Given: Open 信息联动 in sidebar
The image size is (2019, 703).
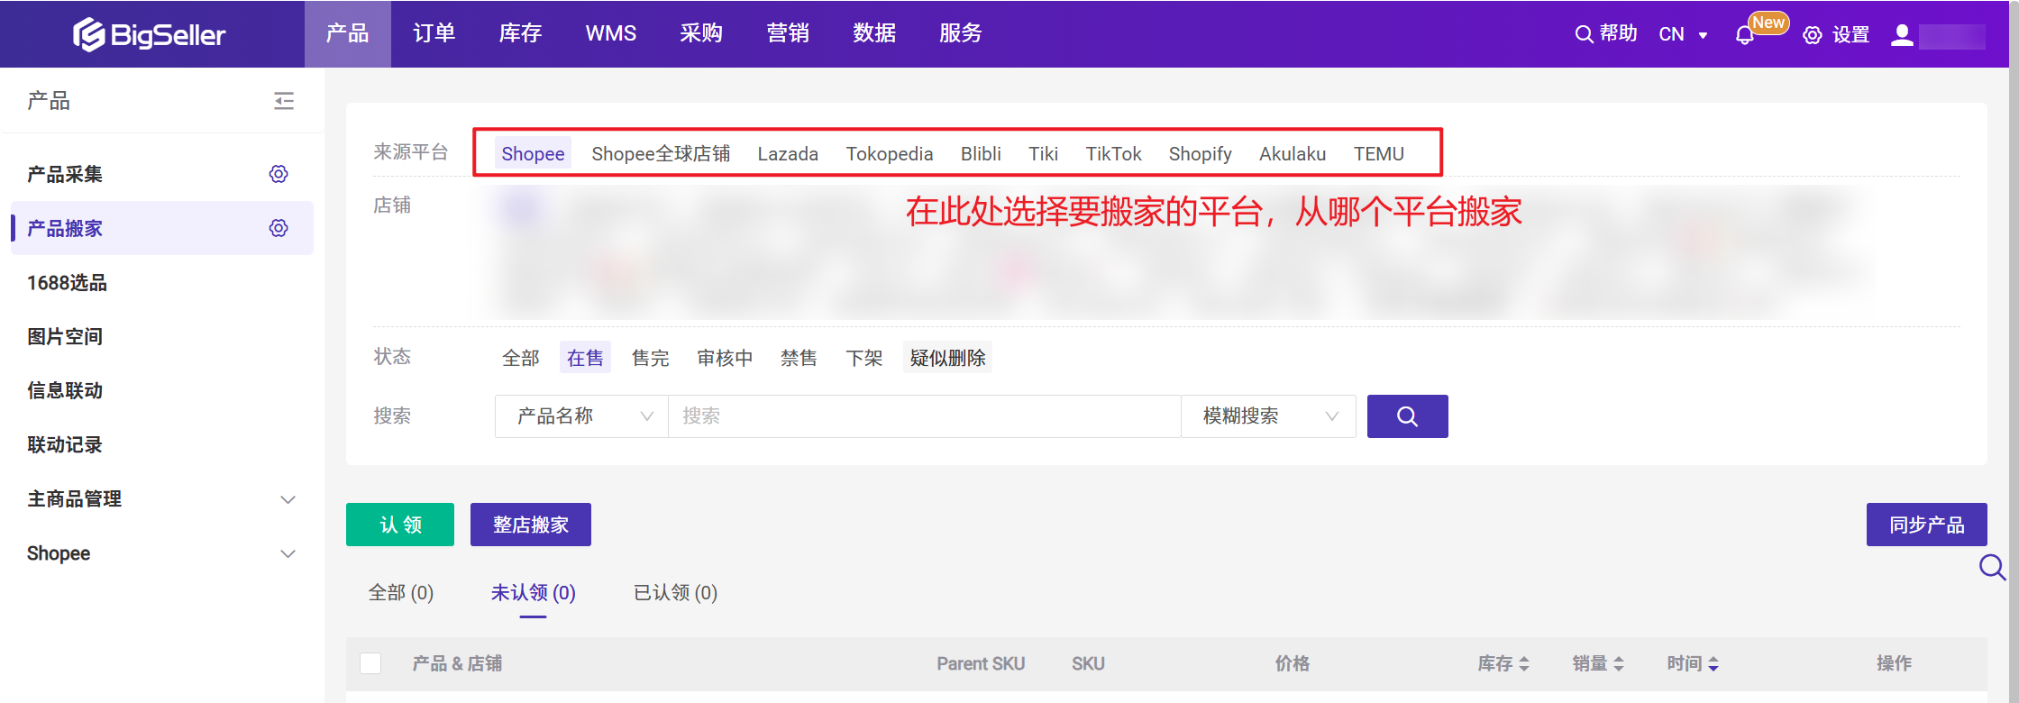Looking at the screenshot, I should coord(65,391).
